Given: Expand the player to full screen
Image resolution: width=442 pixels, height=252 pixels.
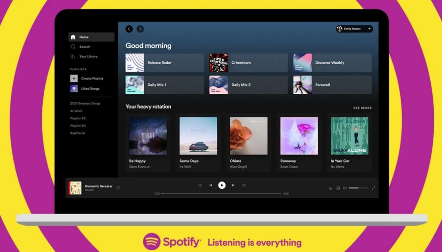Looking at the screenshot, I should pyautogui.click(x=373, y=188).
